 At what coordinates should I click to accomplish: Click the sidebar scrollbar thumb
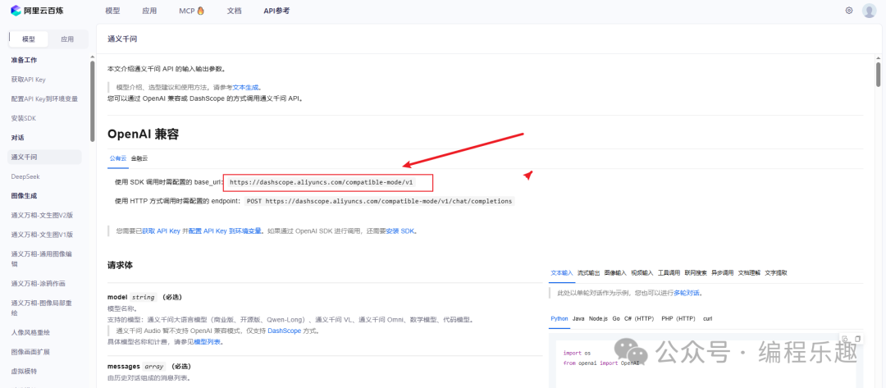(92, 102)
